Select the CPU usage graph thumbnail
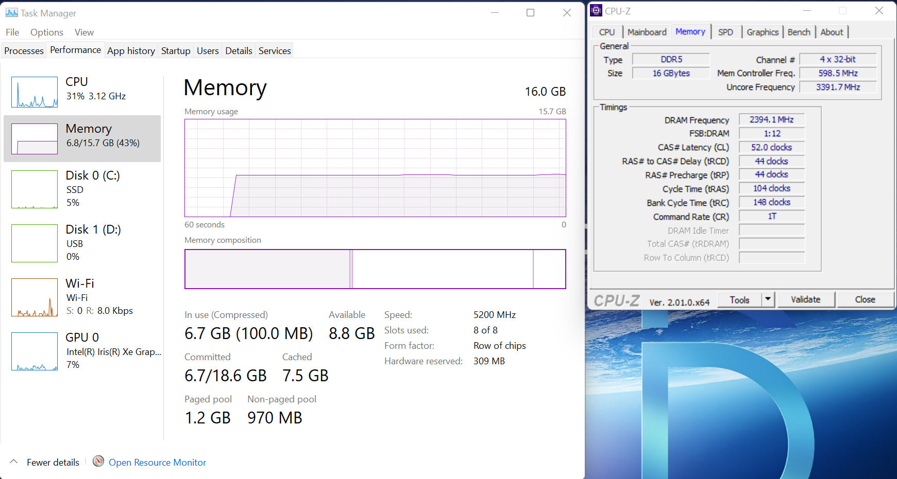The height and width of the screenshot is (479, 897). (x=35, y=92)
